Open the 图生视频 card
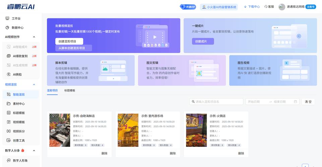Viewport: 322px width, 167px height. coord(273,70)
